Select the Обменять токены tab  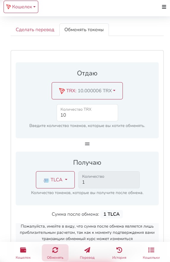(84, 30)
